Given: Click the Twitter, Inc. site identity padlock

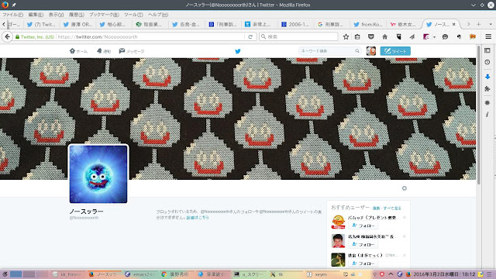Looking at the screenshot, I should pyautogui.click(x=35, y=36).
